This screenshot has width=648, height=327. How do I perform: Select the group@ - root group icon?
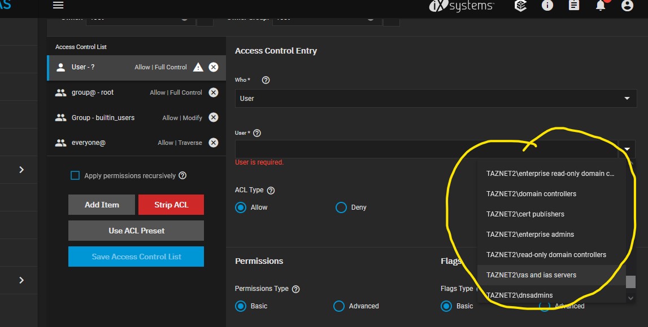click(61, 93)
